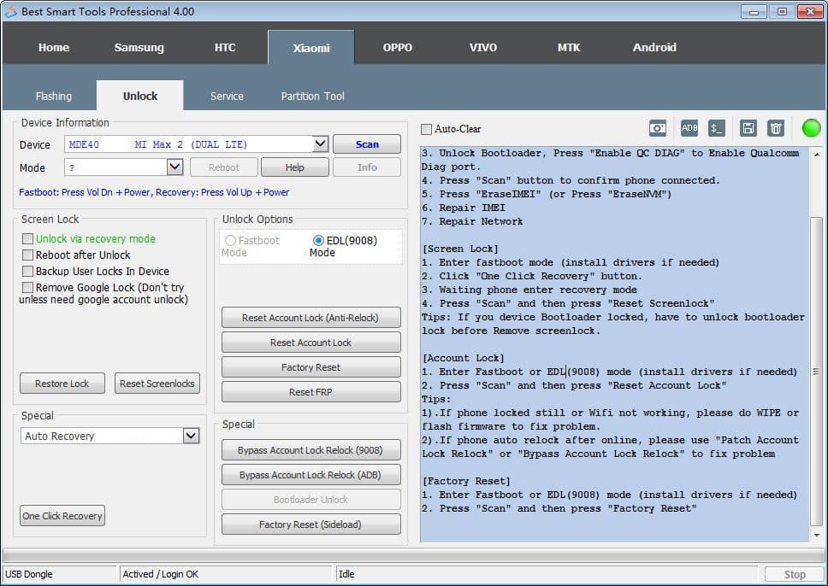
Task: Open the command shell icon
Action: pyautogui.click(x=716, y=128)
